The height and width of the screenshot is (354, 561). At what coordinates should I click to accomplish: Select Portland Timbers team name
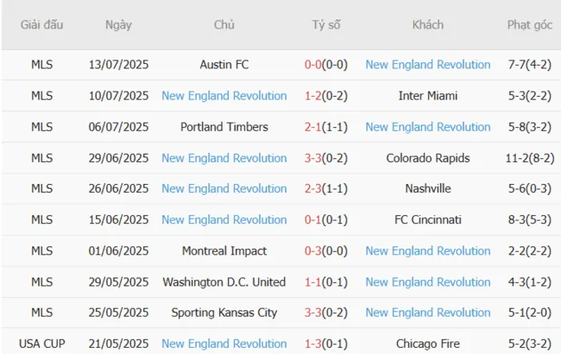[224, 127]
